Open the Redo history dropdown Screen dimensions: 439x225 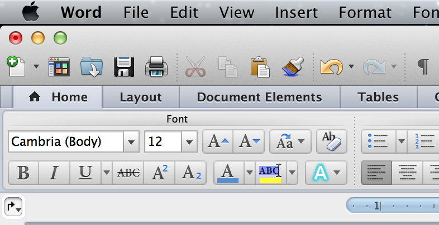pos(394,66)
